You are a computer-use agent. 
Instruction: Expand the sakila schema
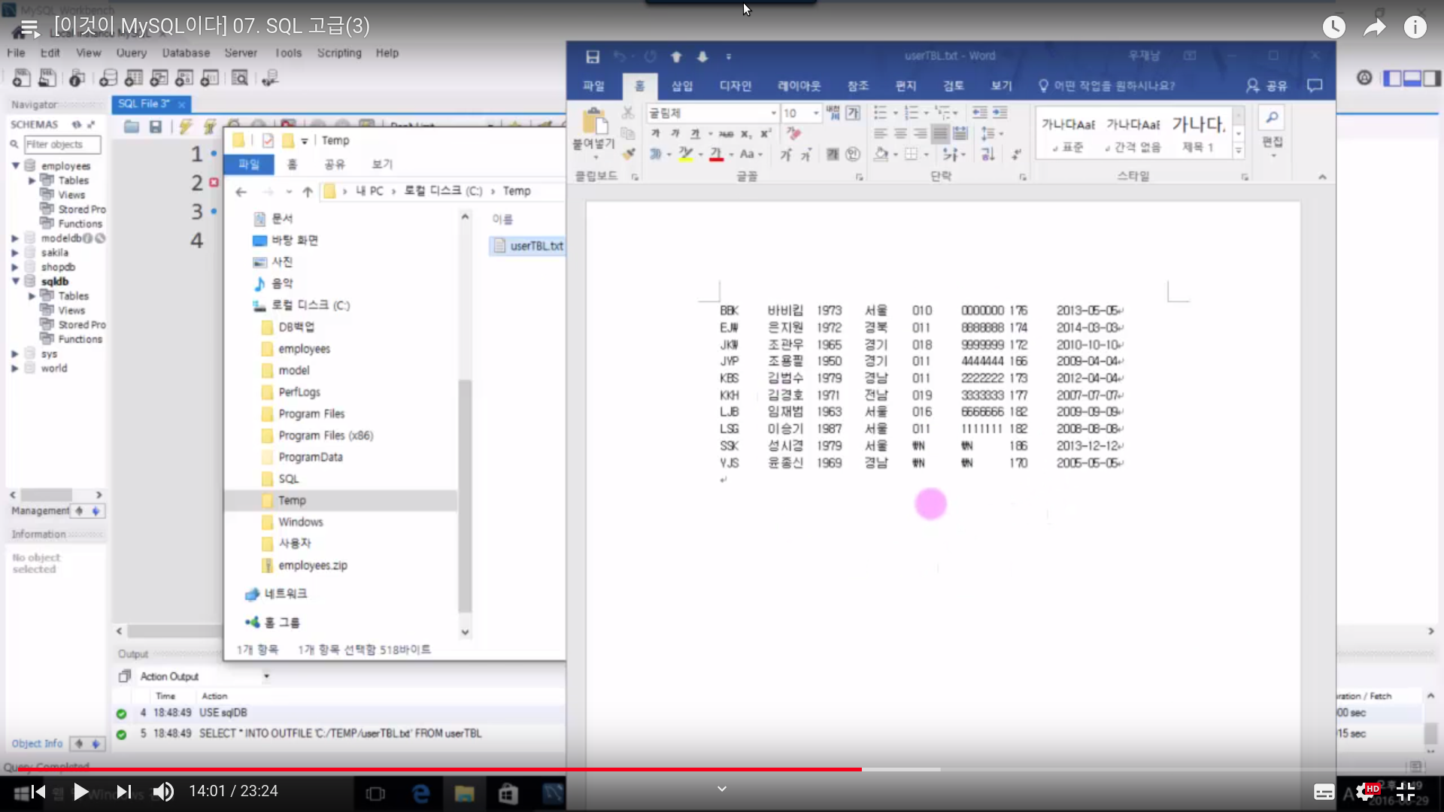(15, 253)
